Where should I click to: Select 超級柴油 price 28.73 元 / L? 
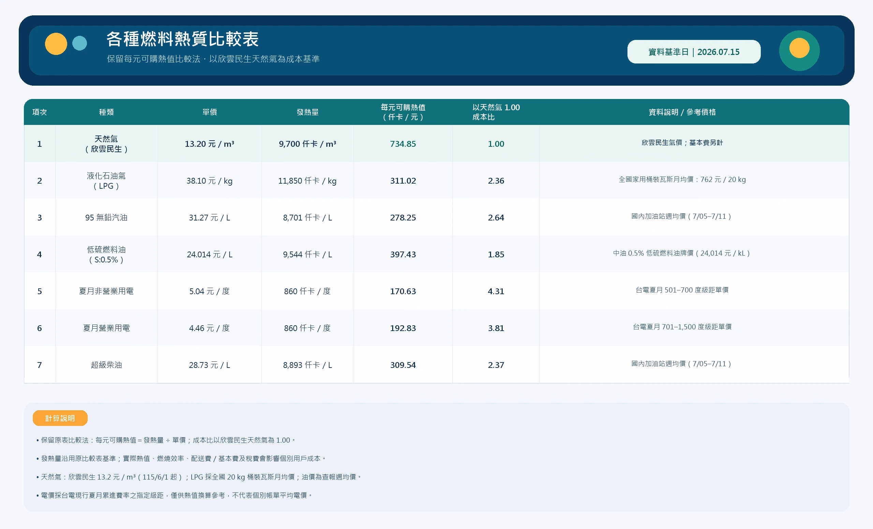[209, 365]
